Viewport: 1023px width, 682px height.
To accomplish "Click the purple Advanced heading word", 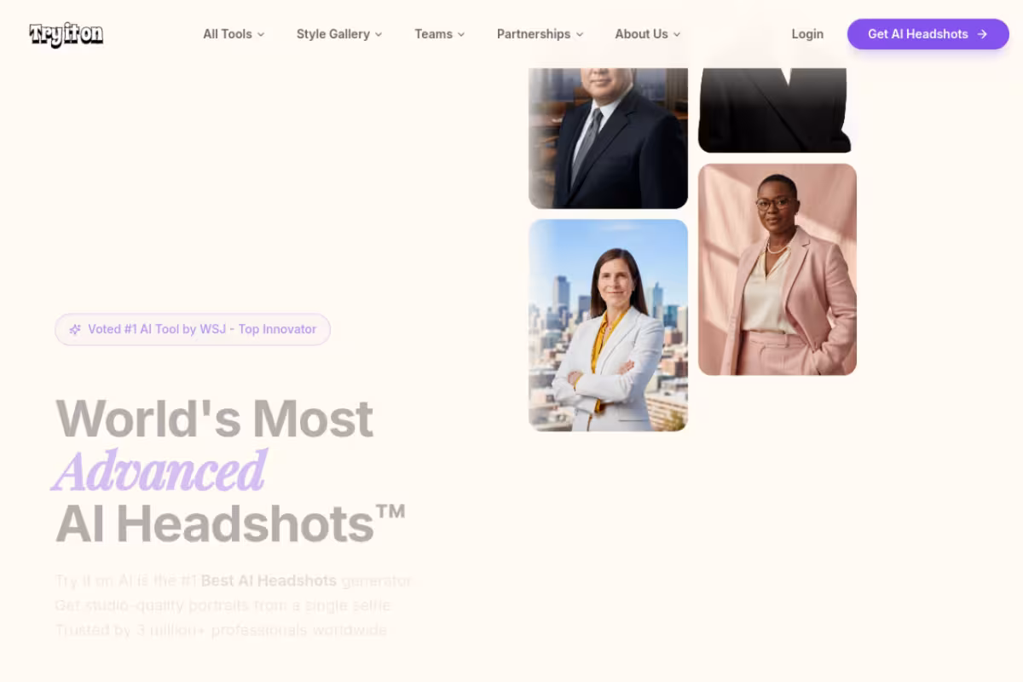I will (x=159, y=471).
